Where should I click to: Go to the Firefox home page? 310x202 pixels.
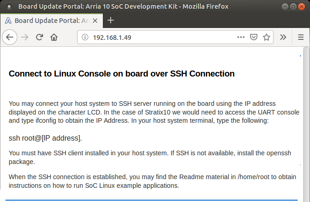click(x=54, y=37)
